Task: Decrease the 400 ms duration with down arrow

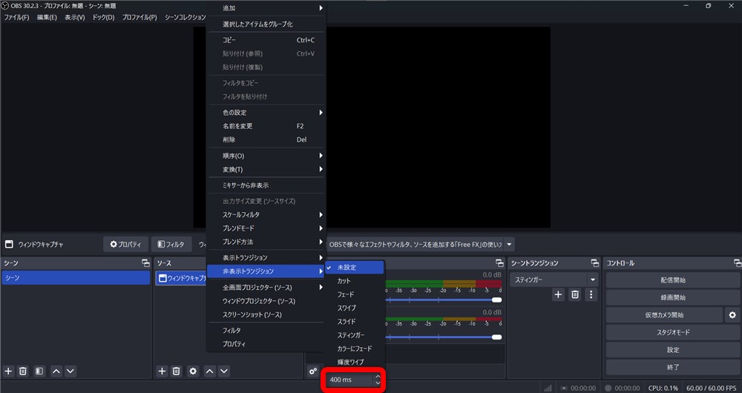Action: [x=378, y=383]
